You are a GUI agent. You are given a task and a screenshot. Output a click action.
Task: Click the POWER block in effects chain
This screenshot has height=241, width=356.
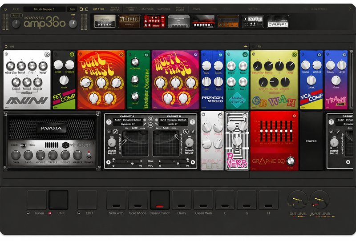point(311,141)
